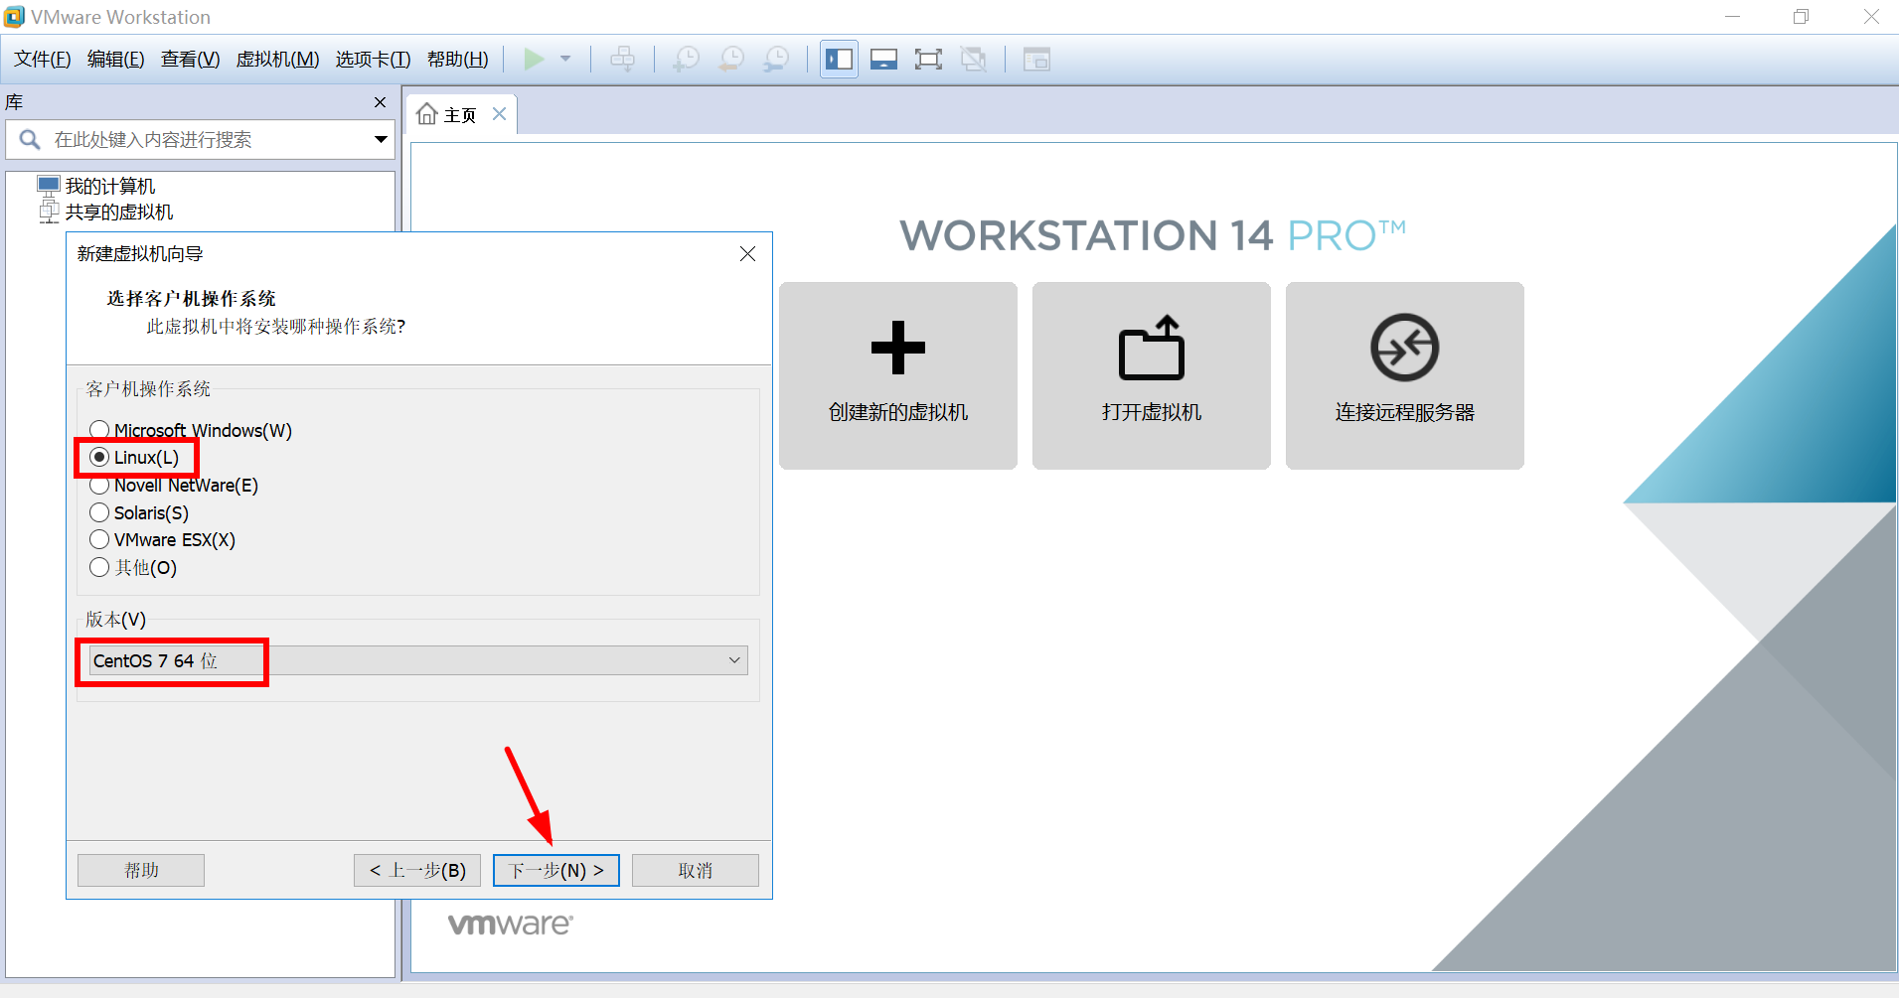Click the 创建新的虚拟机 tile
Screen dimensions: 1899x998
tap(898, 375)
